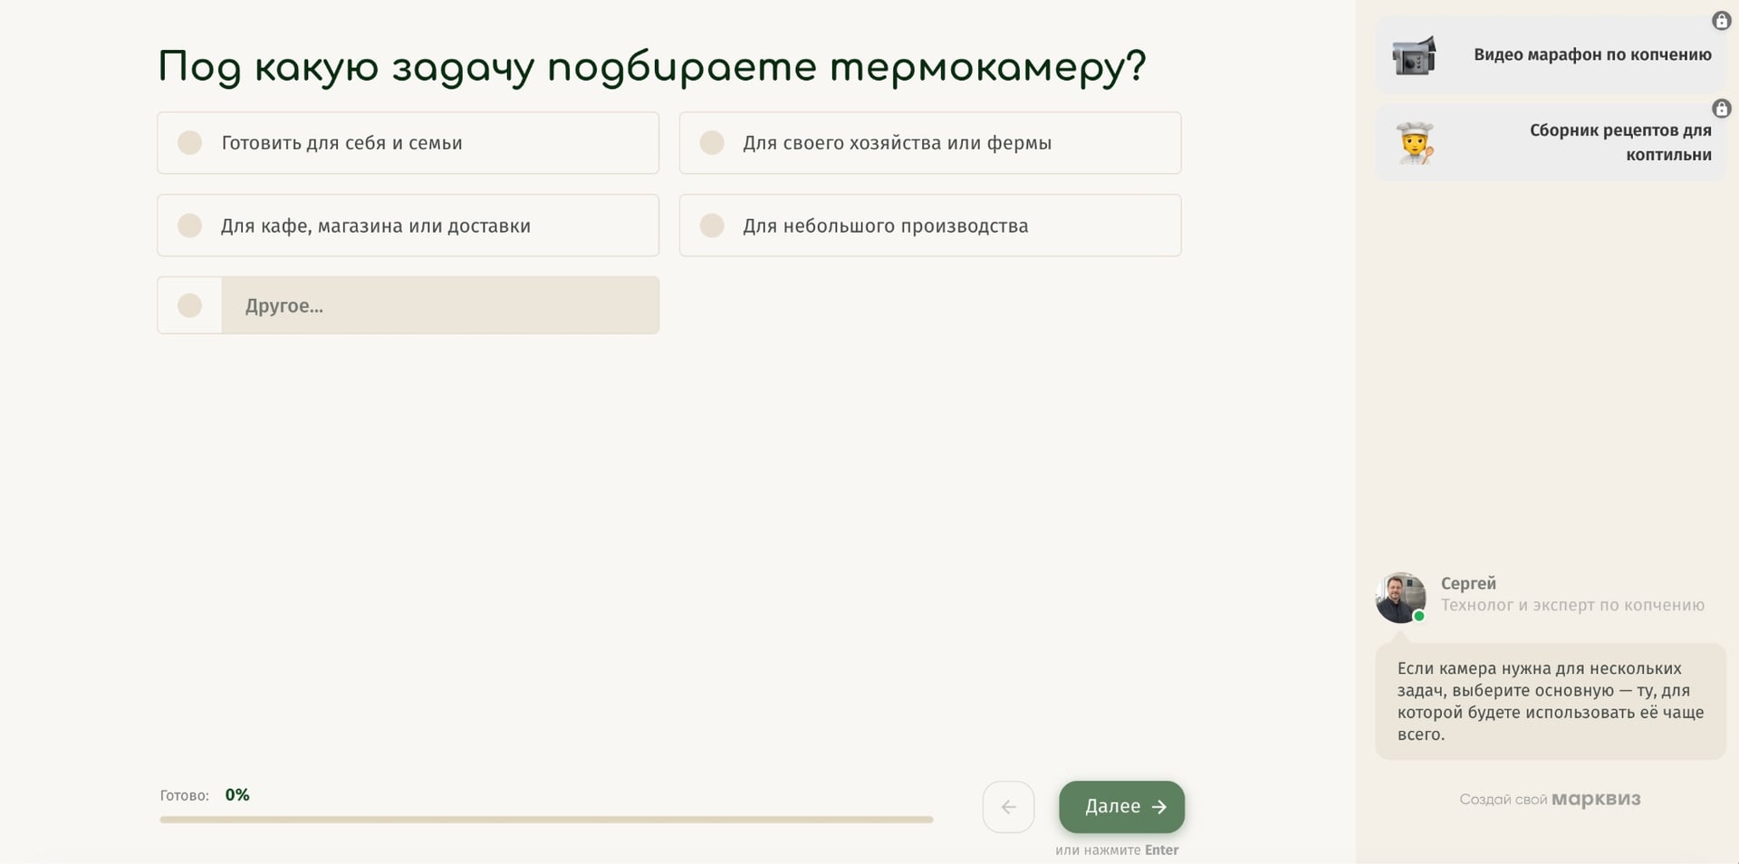
Task: Go back with the left arrow button
Action: click(x=1008, y=807)
